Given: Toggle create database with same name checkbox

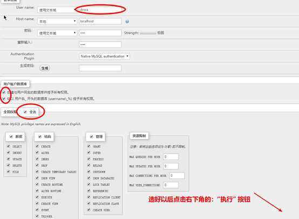Looking at the screenshot, I should coord(4,92).
